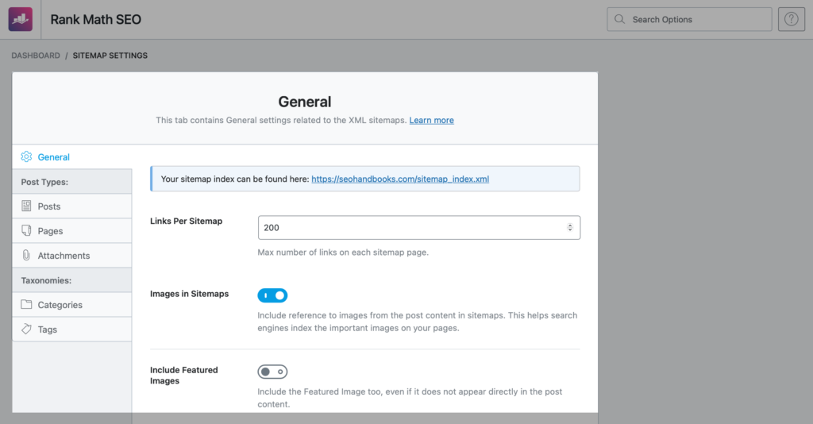This screenshot has width=813, height=424.
Task: Open the Pages sitemap tab
Action: pos(72,231)
